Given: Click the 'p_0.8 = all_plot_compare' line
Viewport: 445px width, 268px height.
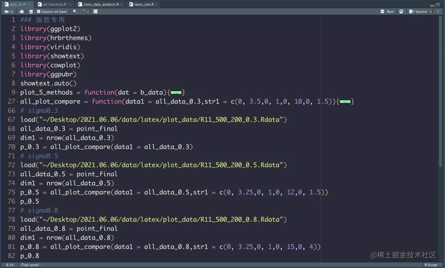Looking at the screenshot, I should coord(170,247).
